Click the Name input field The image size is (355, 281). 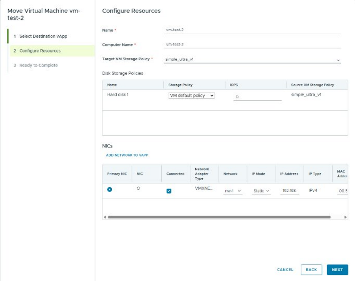coord(252,30)
